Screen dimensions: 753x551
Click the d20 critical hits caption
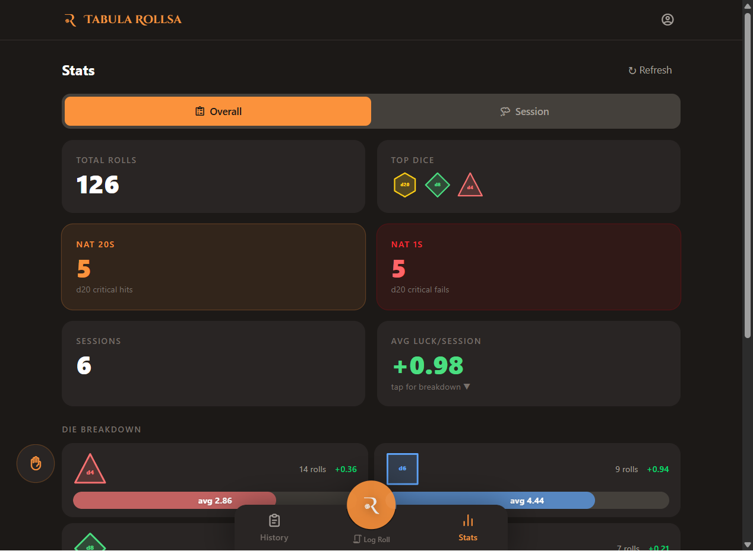(x=105, y=290)
